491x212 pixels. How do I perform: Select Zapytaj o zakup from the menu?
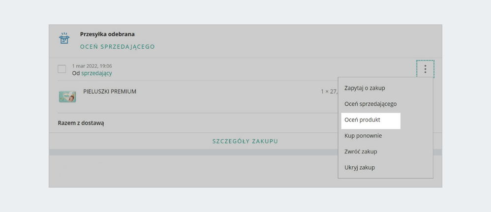(365, 88)
